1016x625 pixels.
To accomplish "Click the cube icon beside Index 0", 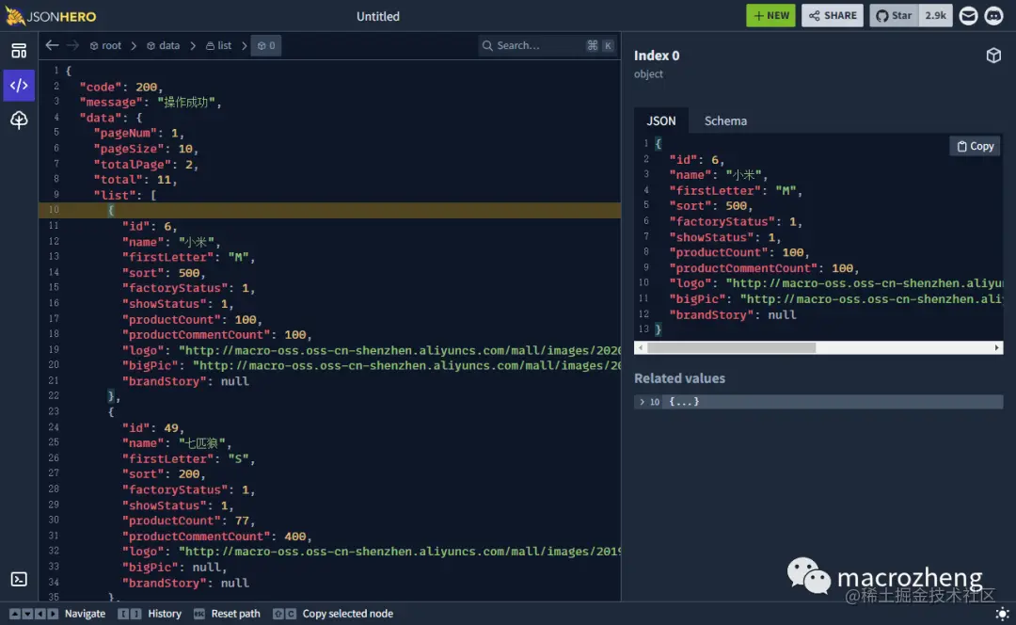I will tap(993, 56).
